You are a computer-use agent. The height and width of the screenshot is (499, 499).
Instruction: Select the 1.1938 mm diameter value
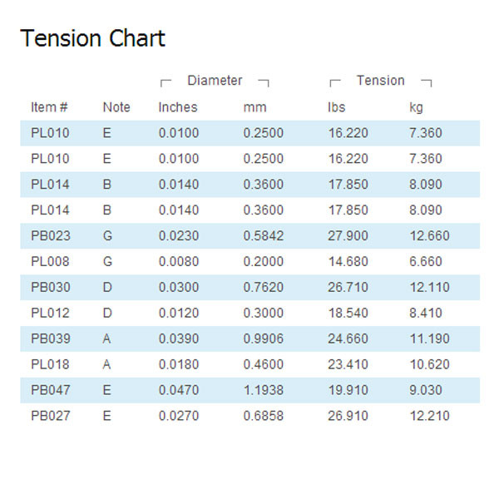[263, 390]
